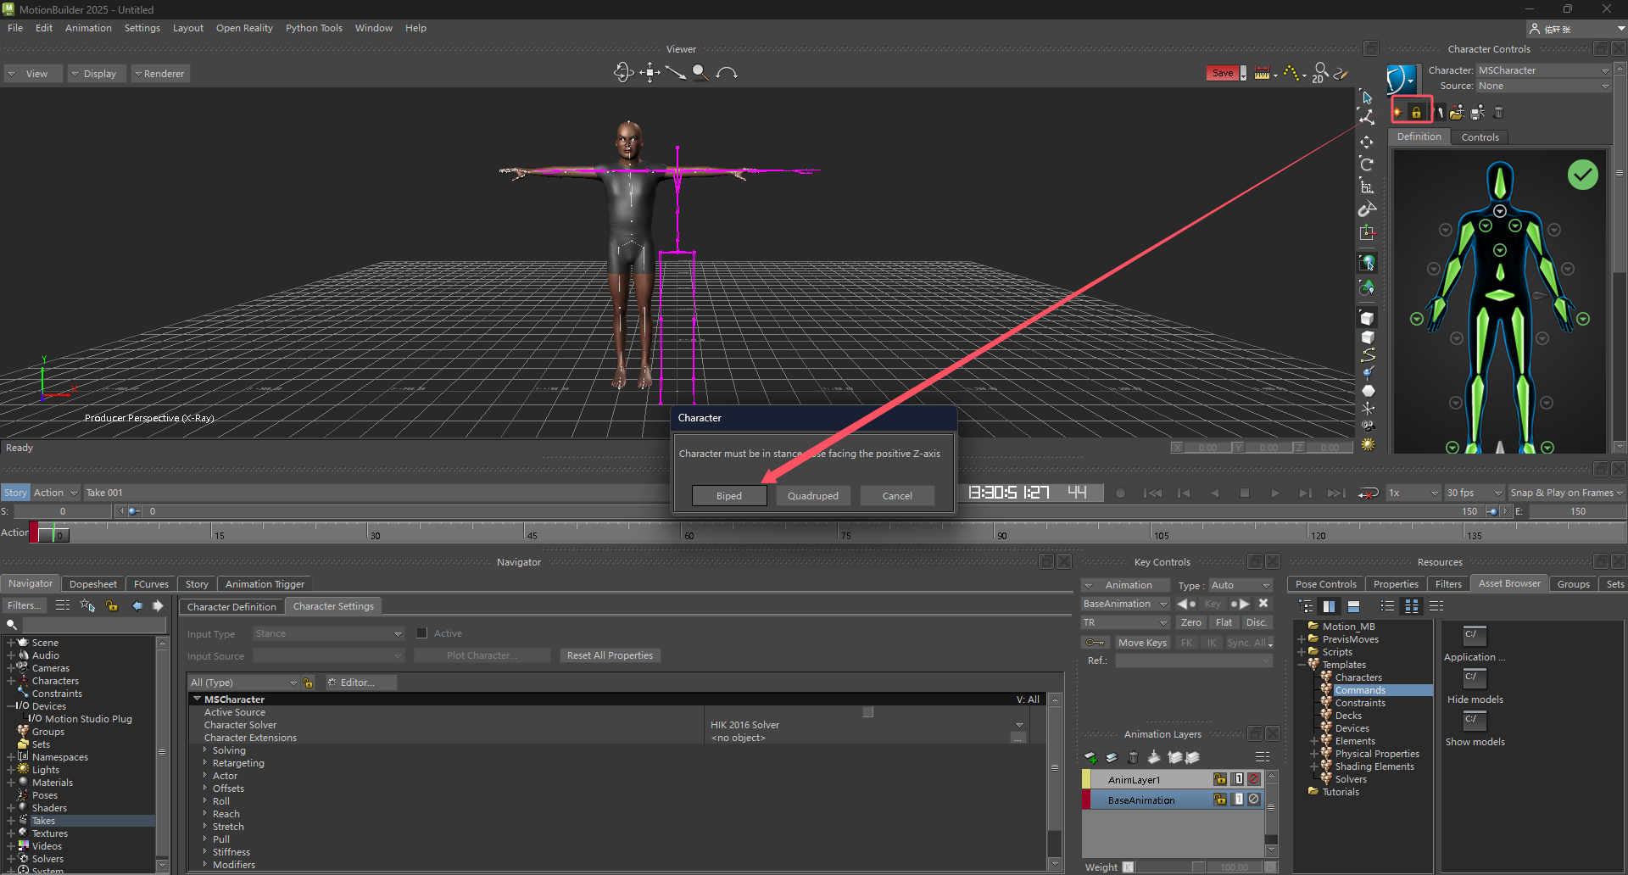Image resolution: width=1628 pixels, height=875 pixels.
Task: Toggle lock on the AnimLayer1 layer
Action: (x=1219, y=779)
